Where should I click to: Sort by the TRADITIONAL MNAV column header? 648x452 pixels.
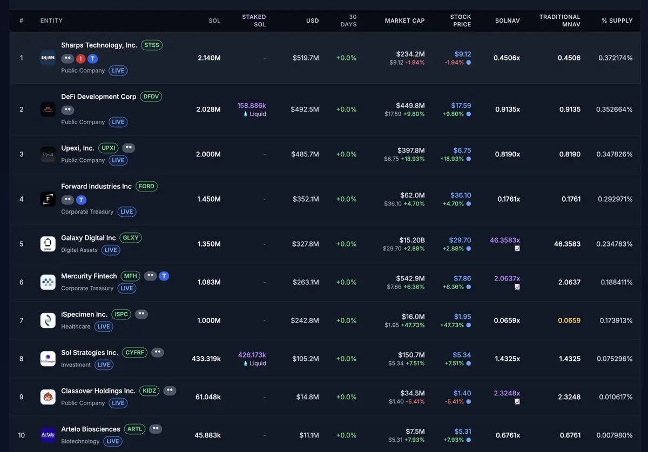click(x=560, y=20)
